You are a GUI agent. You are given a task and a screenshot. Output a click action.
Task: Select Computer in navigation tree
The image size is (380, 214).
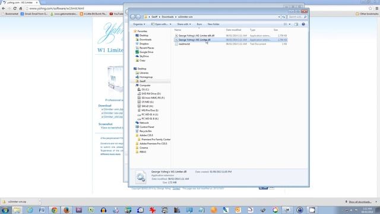[145, 85]
